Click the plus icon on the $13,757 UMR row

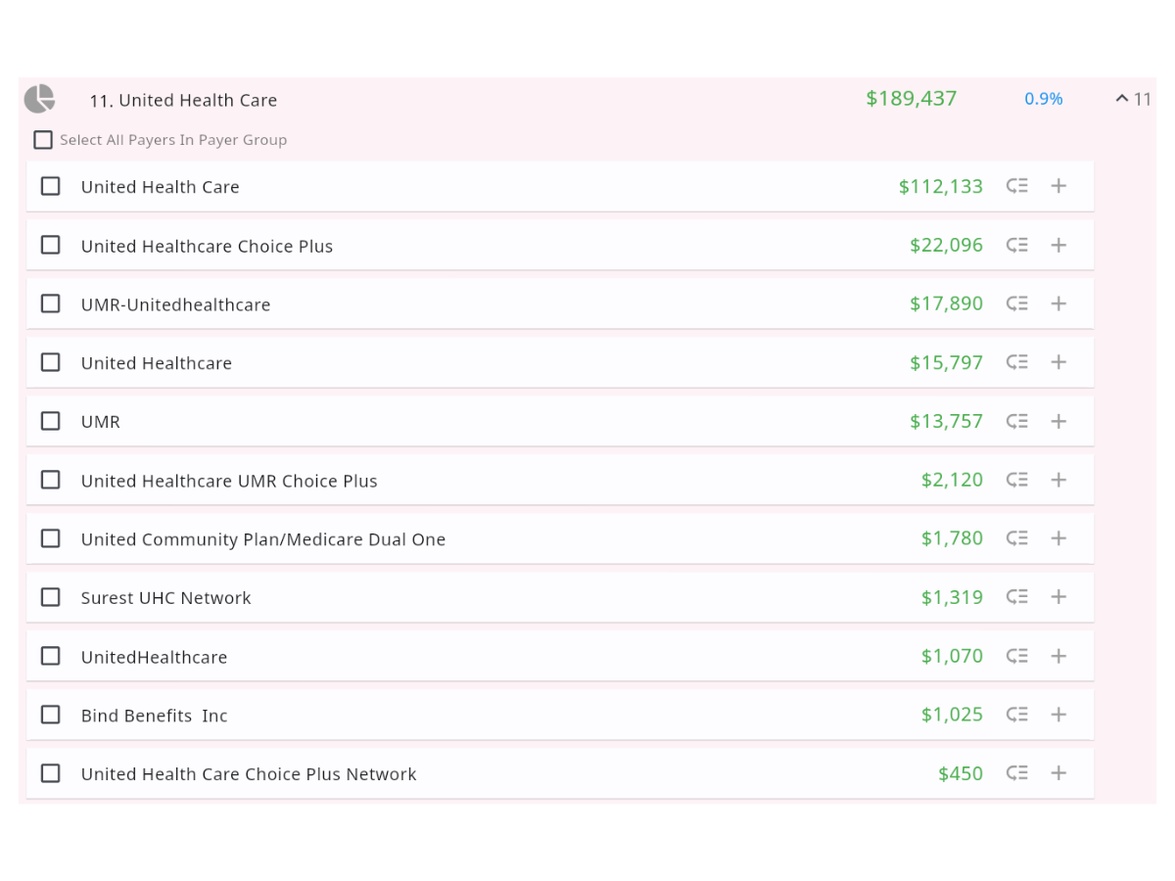(1058, 421)
